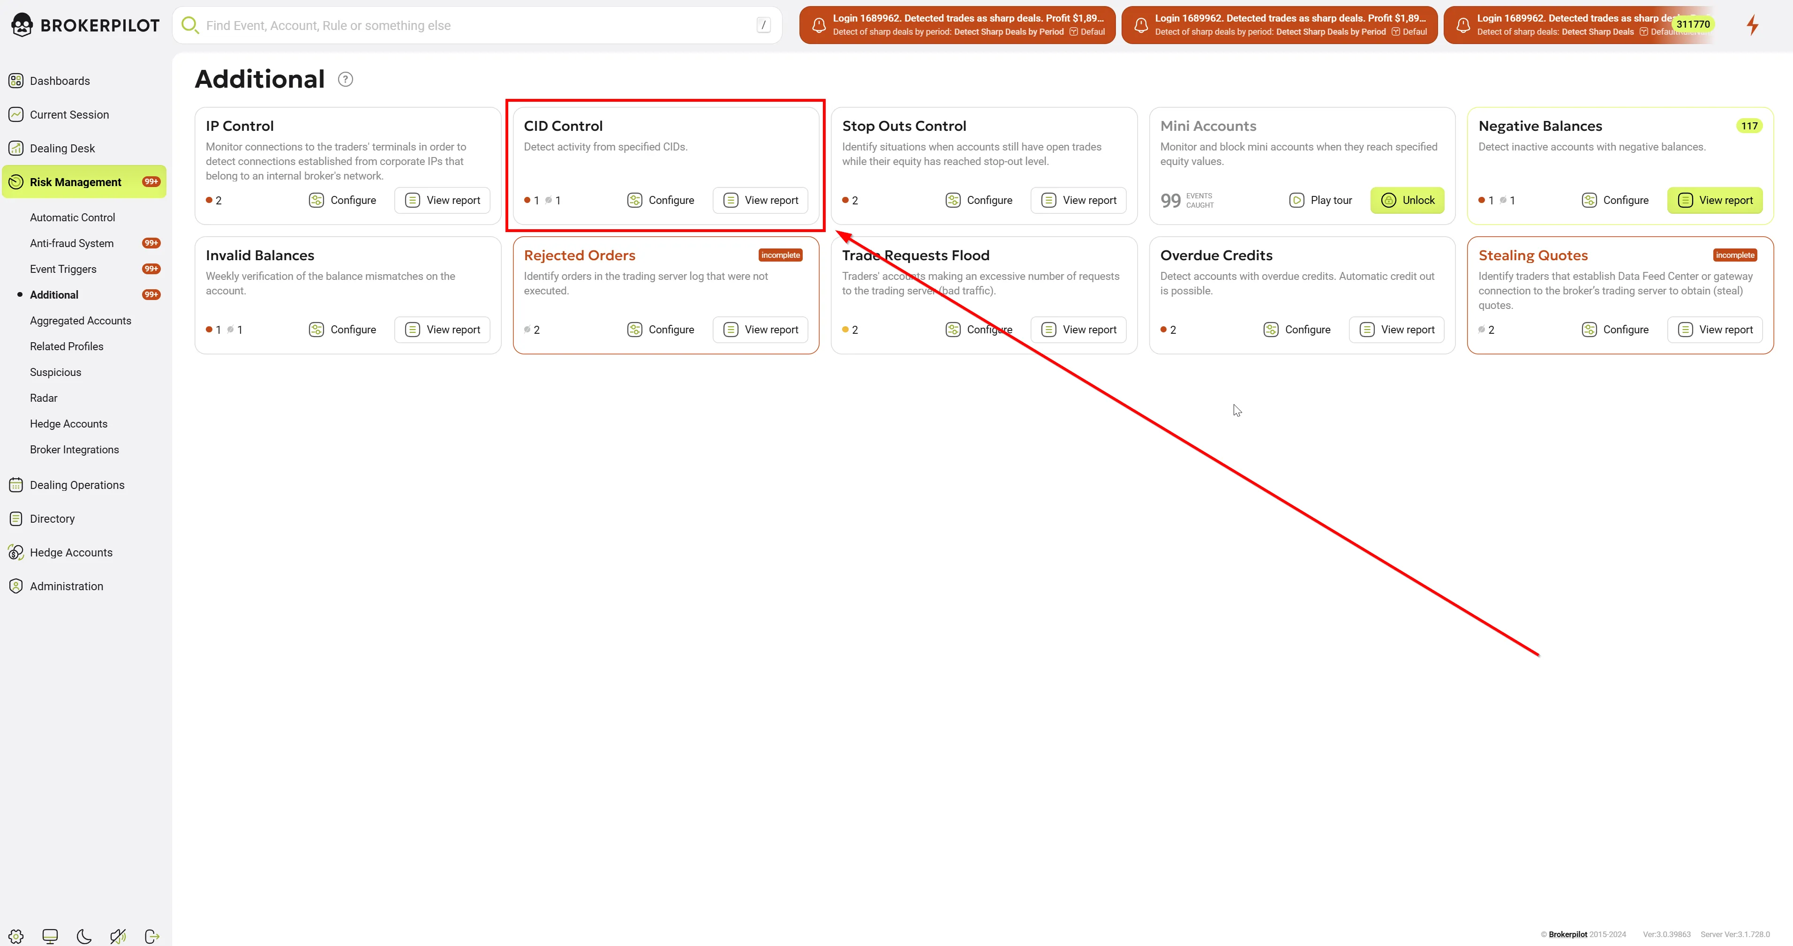The width and height of the screenshot is (1793, 946).
Task: Expand the Directory section
Action: tap(84, 518)
